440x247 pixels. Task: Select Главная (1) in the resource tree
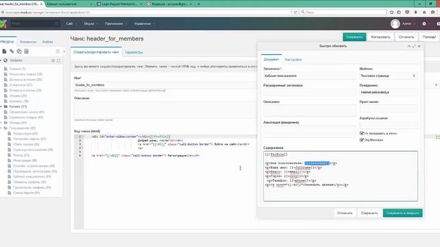pos(17,69)
